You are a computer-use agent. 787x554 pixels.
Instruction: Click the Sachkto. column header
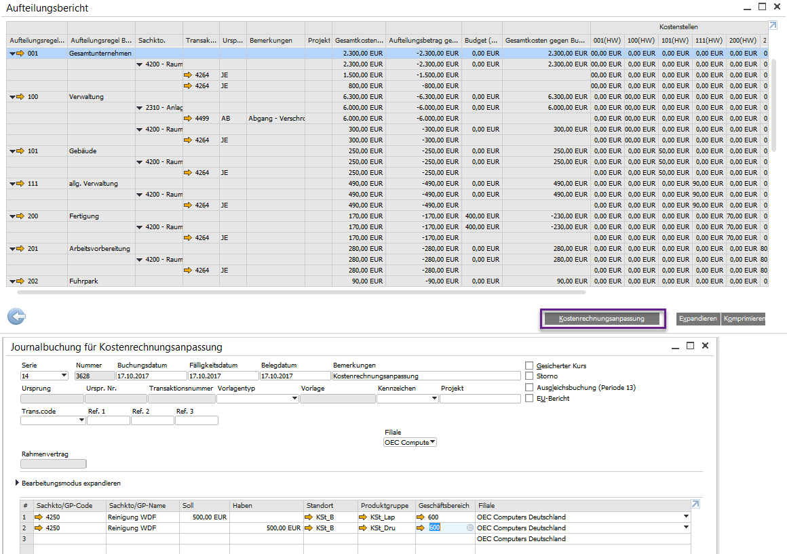coord(159,40)
